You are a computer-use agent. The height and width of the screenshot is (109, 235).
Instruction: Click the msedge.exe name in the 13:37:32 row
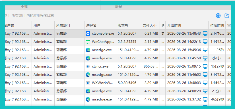coord(102,99)
